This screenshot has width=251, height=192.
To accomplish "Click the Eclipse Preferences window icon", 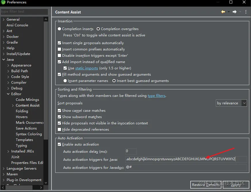I will 3,2.
